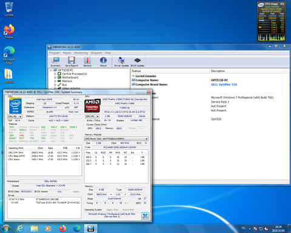Click the Intel Xeon L5420 name field
The height and width of the screenshot is (233, 291).
pyautogui.click(x=44, y=100)
